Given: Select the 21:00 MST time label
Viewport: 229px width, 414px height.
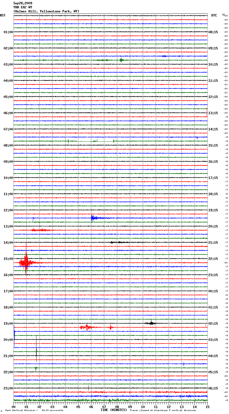Looking at the screenshot, I should click(8, 356).
